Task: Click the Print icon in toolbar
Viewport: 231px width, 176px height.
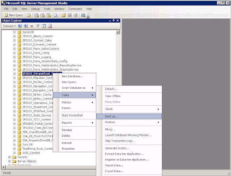Action: (75, 15)
